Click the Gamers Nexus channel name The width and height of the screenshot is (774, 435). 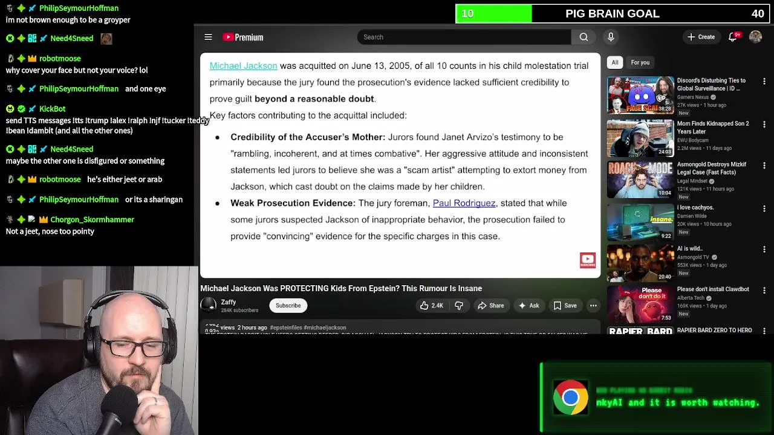tap(694, 97)
